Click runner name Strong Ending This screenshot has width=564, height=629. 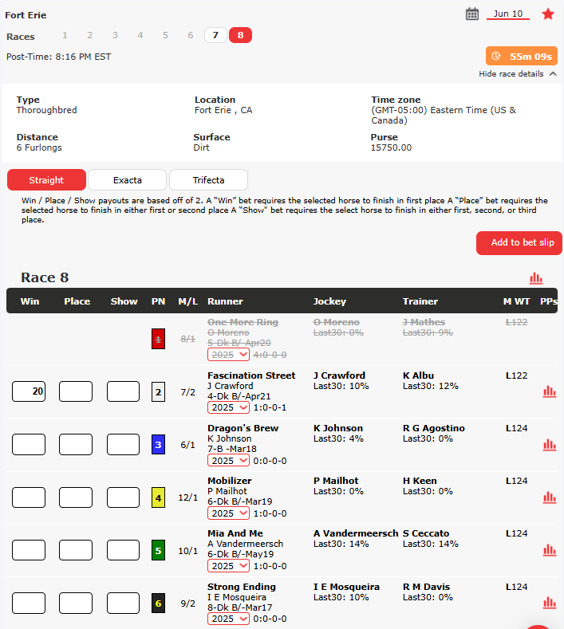coord(242,587)
